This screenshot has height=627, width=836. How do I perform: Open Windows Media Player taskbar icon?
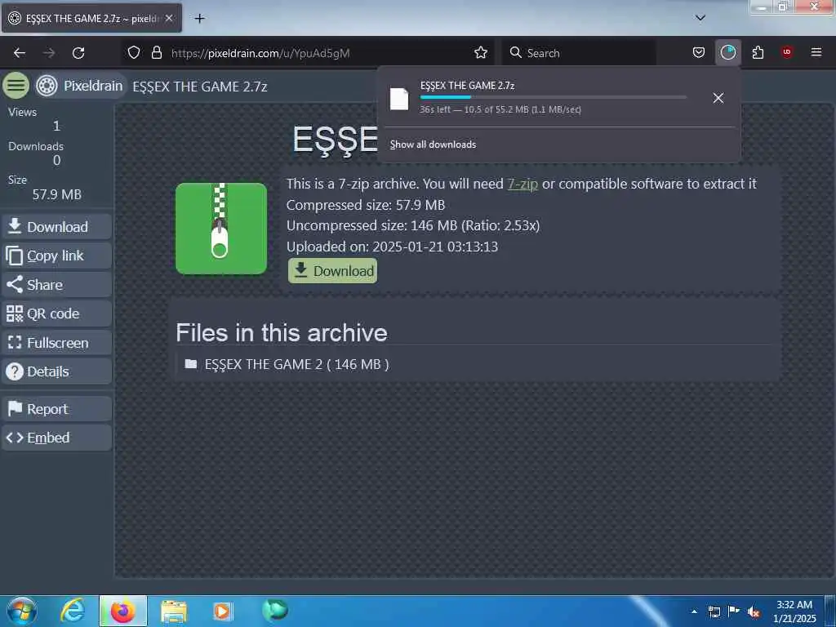point(223,611)
